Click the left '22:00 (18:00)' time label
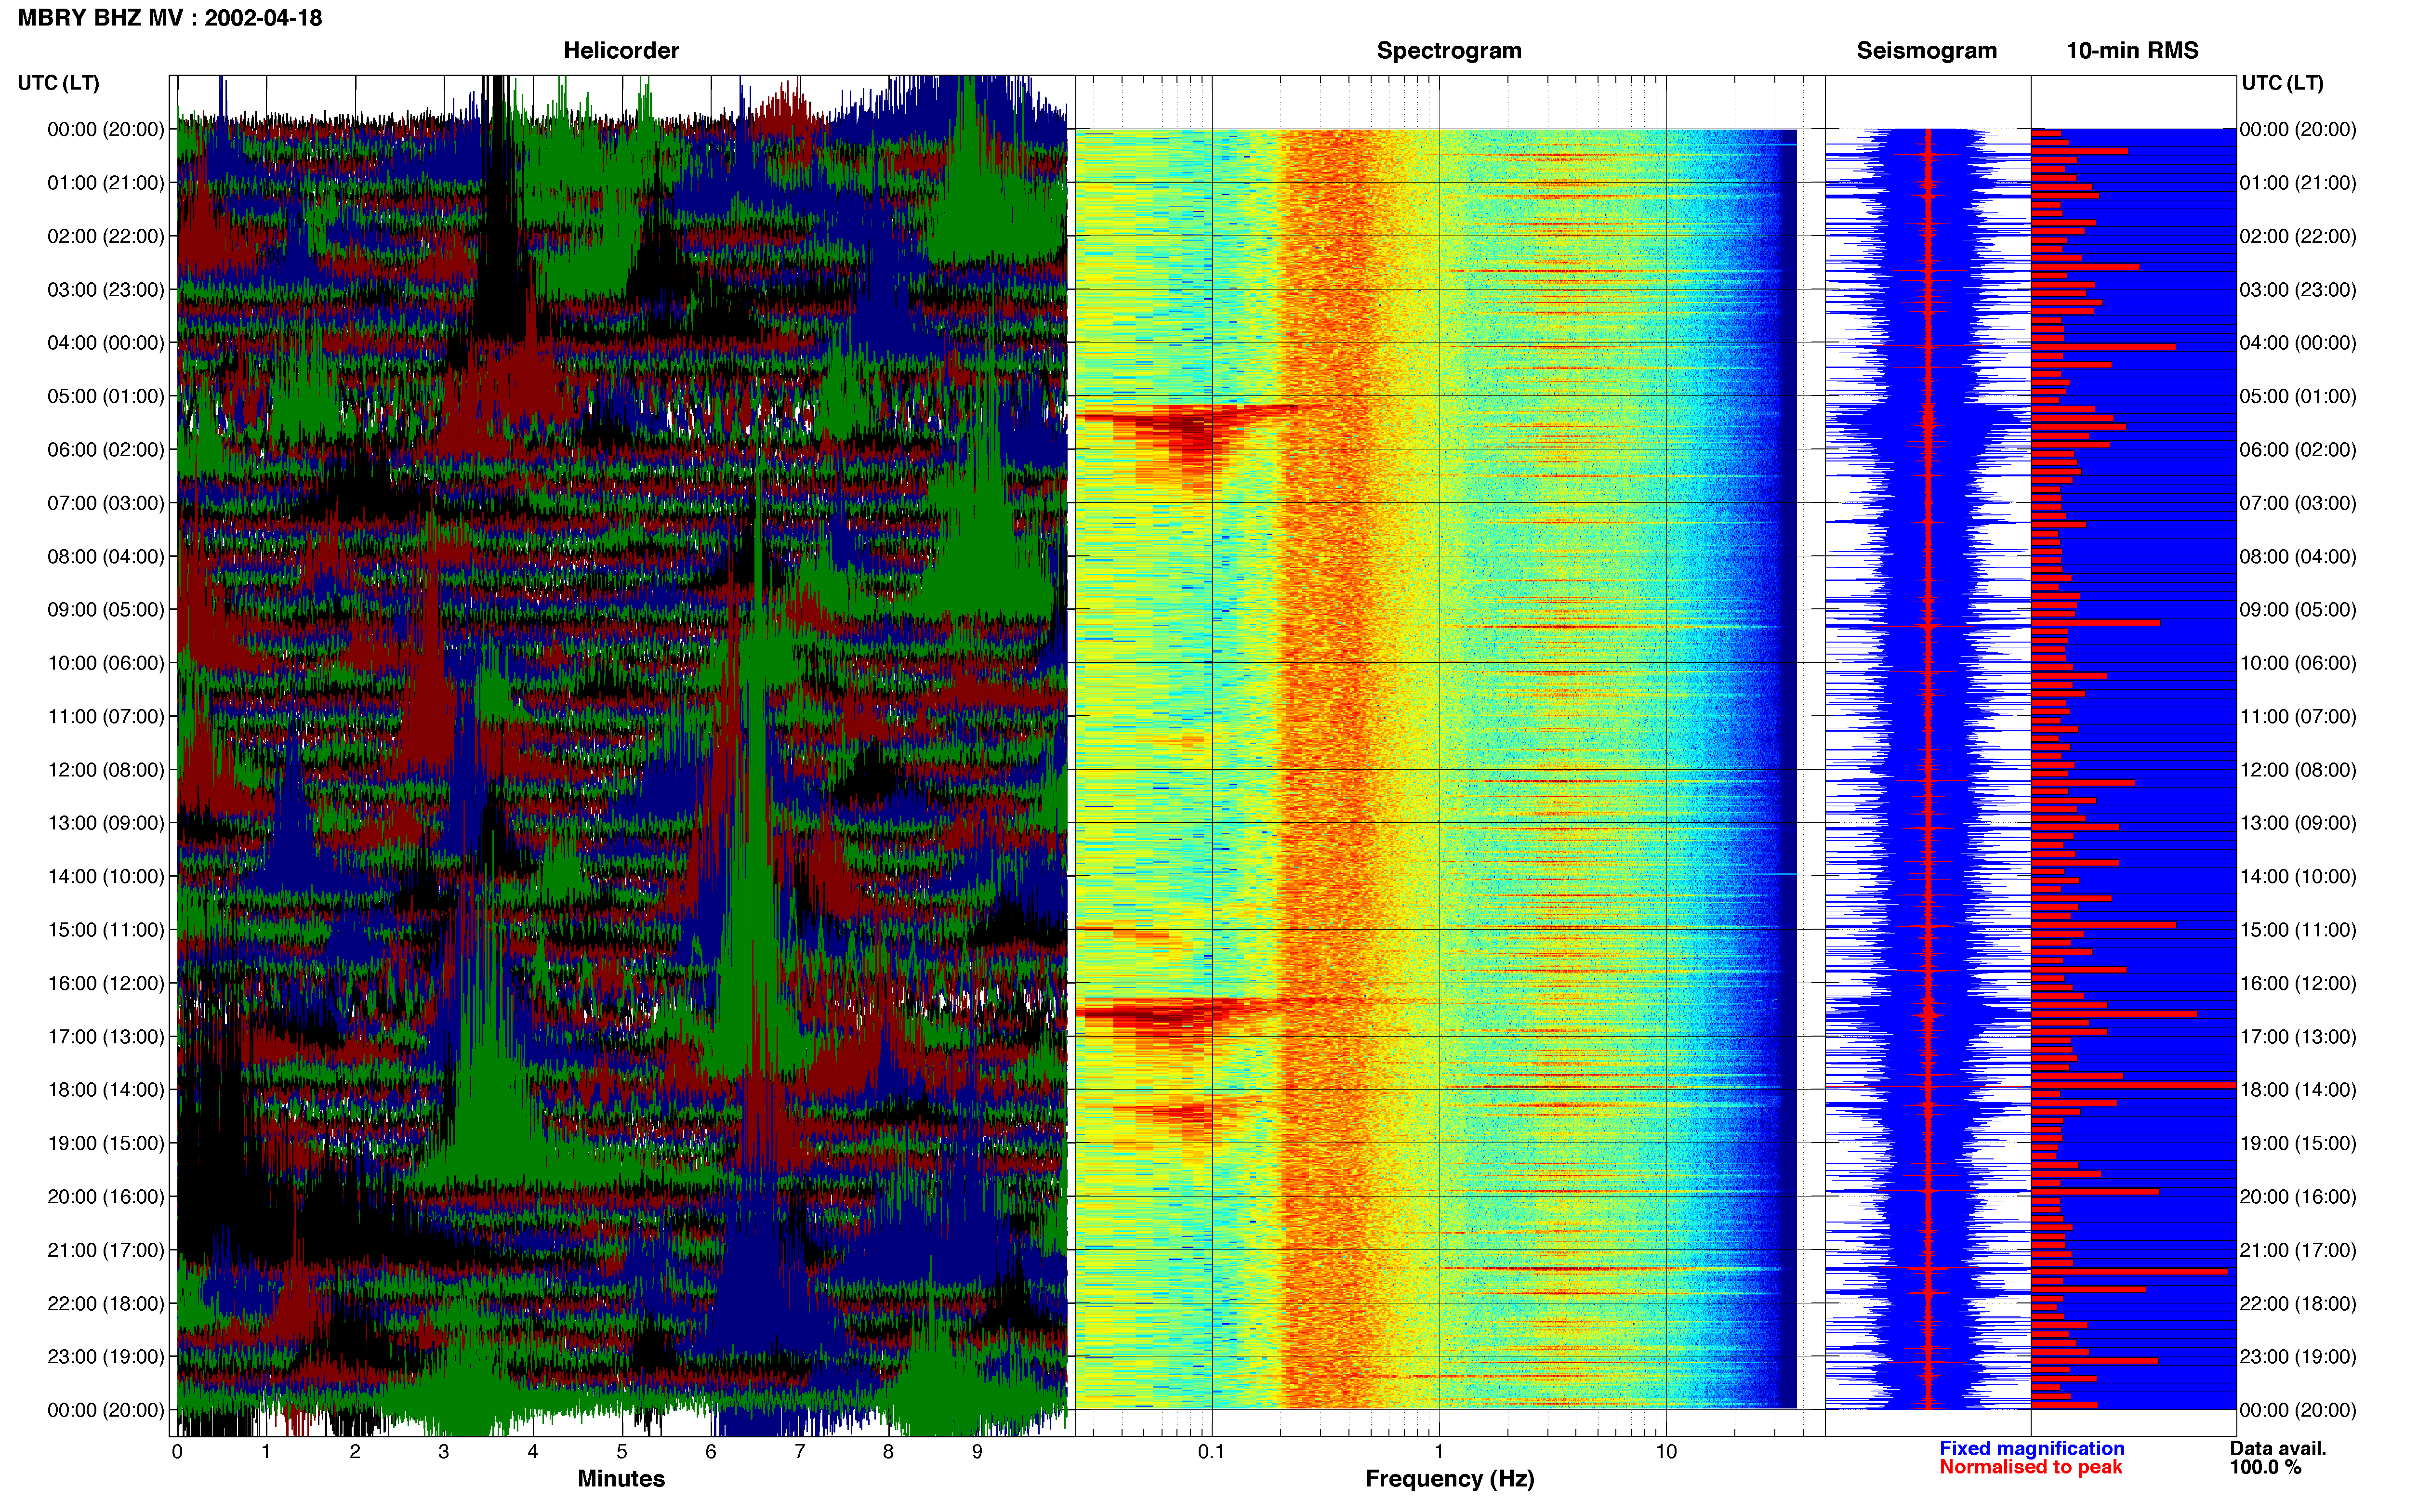 (x=106, y=1303)
